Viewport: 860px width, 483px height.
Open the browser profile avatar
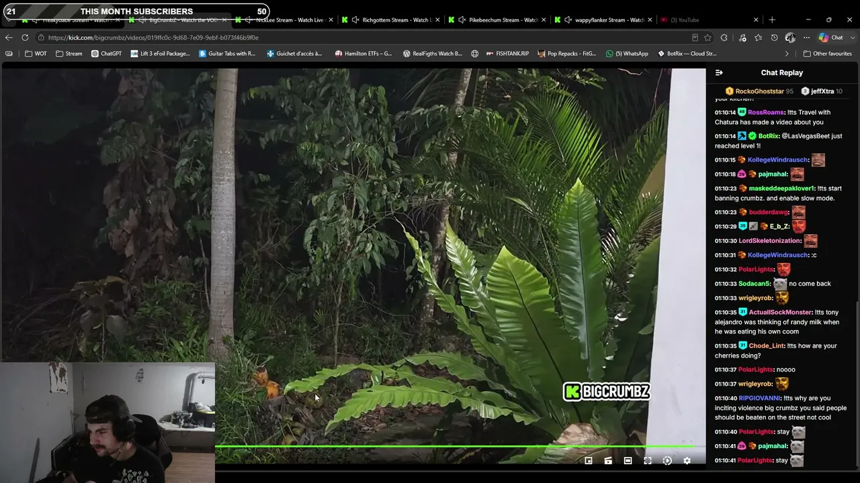tap(790, 38)
